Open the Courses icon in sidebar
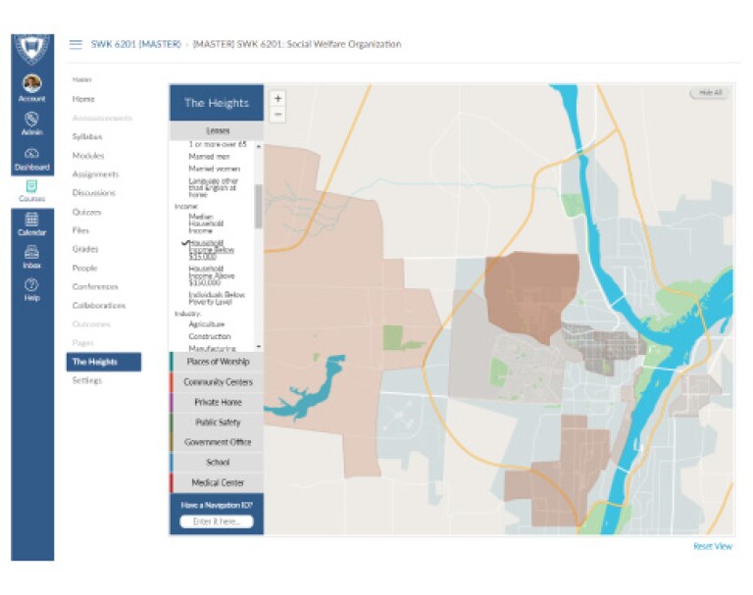The width and height of the screenshot is (753, 595). [x=31, y=186]
